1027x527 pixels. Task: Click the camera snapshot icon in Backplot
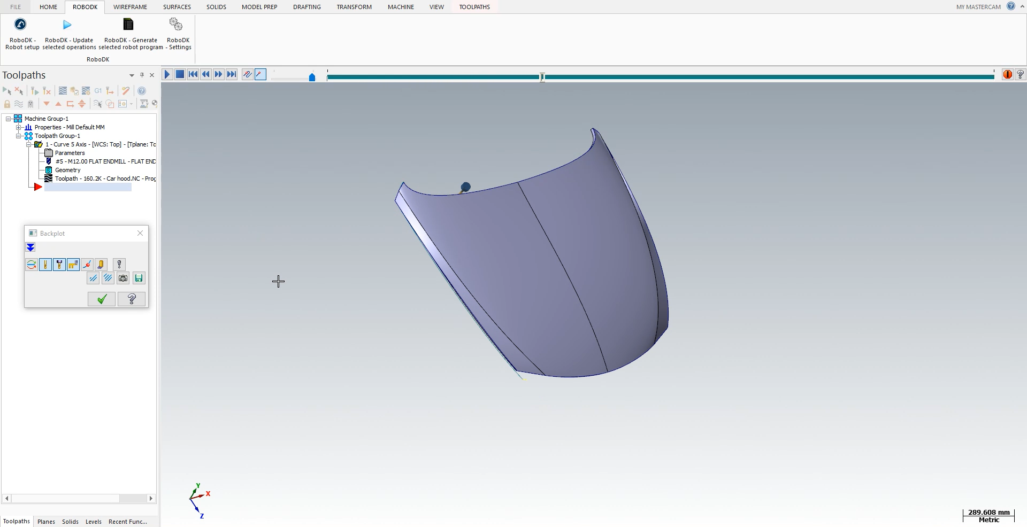[x=123, y=278]
